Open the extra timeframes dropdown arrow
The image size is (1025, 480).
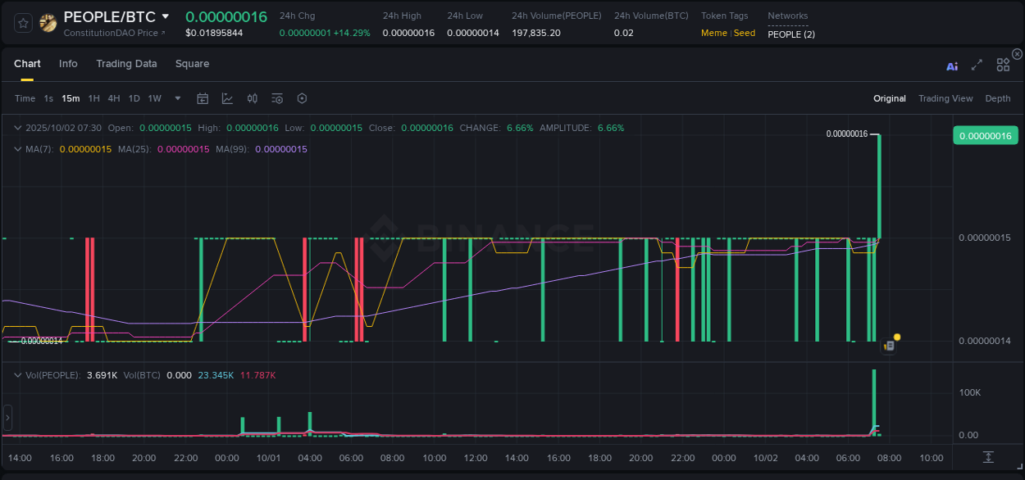pos(176,97)
